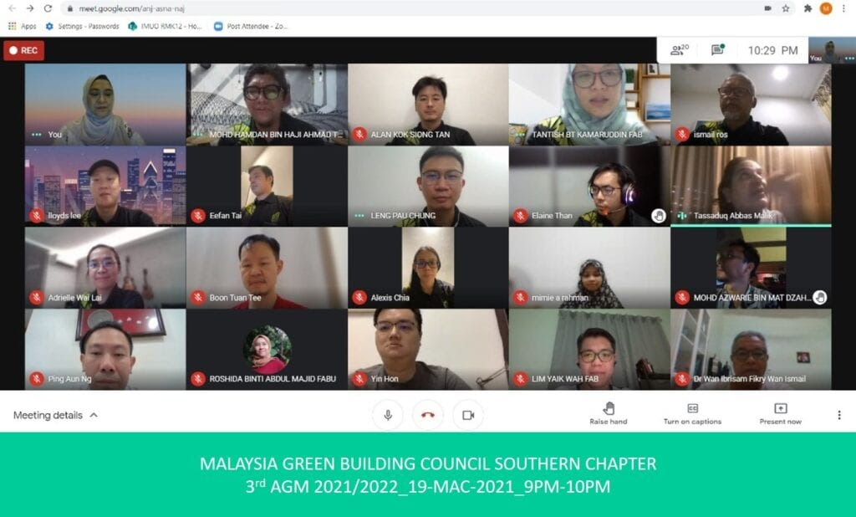This screenshot has width=856, height=517.
Task: Open the three-dot more options menu
Action: pyautogui.click(x=839, y=415)
